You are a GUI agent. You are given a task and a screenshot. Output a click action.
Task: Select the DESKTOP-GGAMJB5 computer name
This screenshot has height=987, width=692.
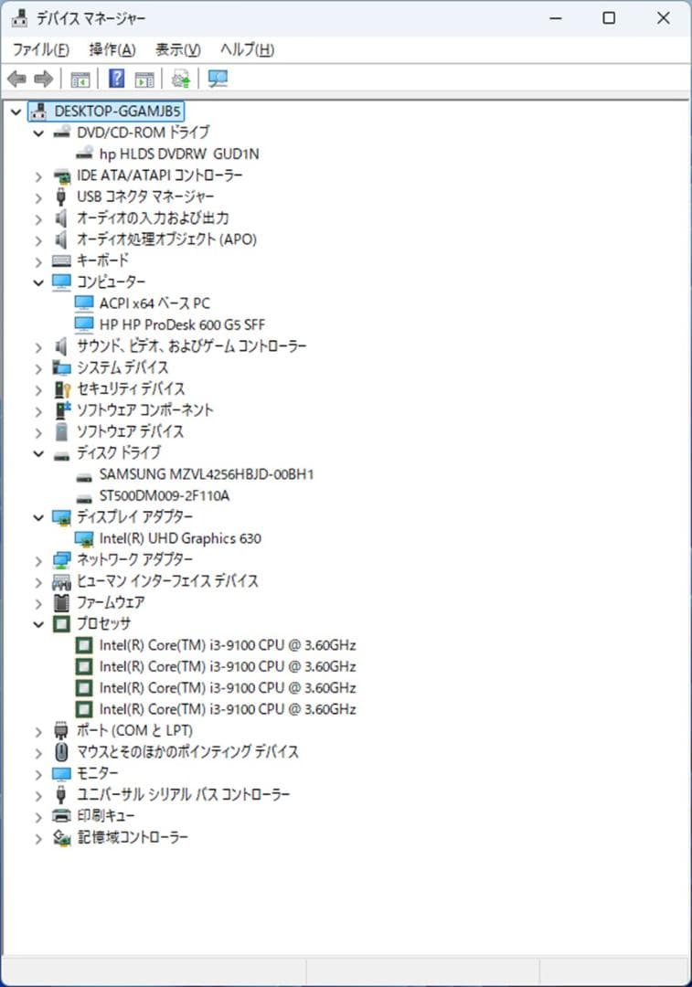pyautogui.click(x=117, y=111)
